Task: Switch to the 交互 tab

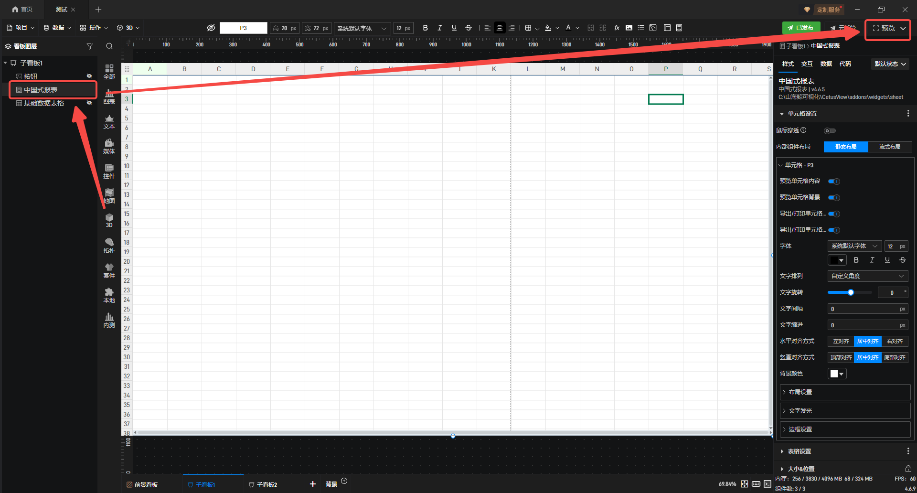Action: click(807, 64)
